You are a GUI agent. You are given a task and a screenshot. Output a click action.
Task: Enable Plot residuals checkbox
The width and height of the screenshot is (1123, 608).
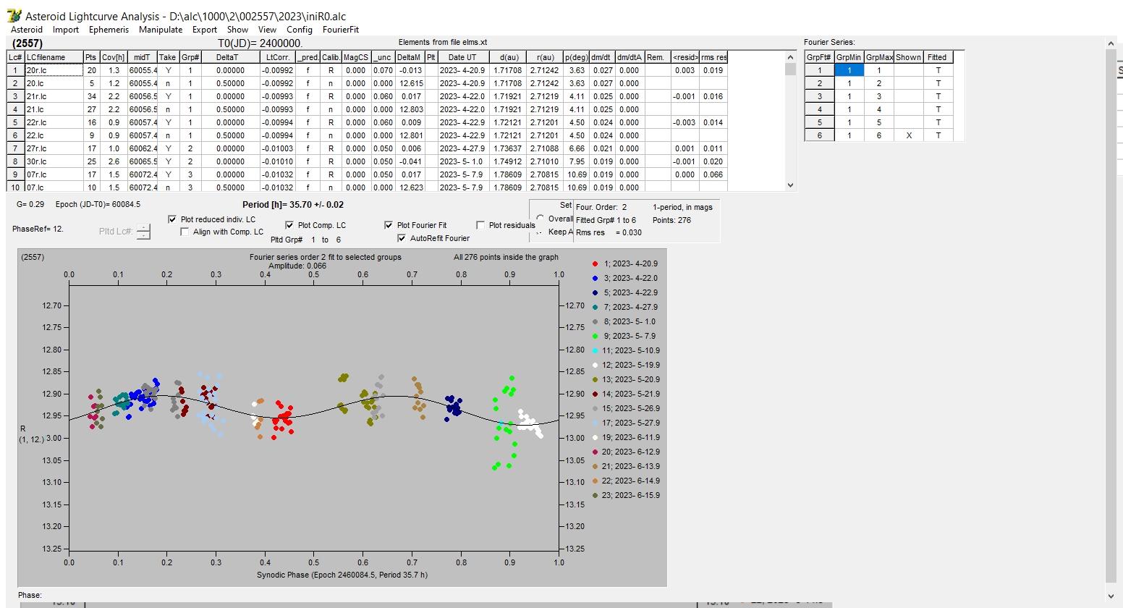click(x=480, y=225)
